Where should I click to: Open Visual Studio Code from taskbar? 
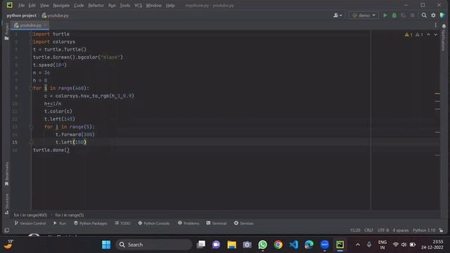(294, 245)
